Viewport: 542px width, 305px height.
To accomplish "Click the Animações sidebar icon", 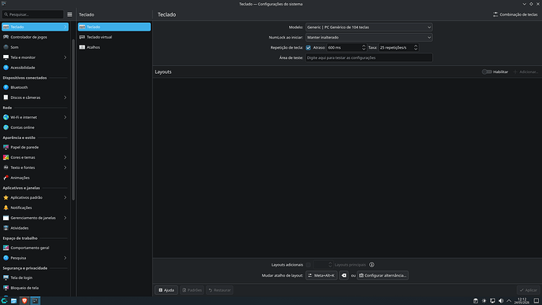I will click(5, 178).
